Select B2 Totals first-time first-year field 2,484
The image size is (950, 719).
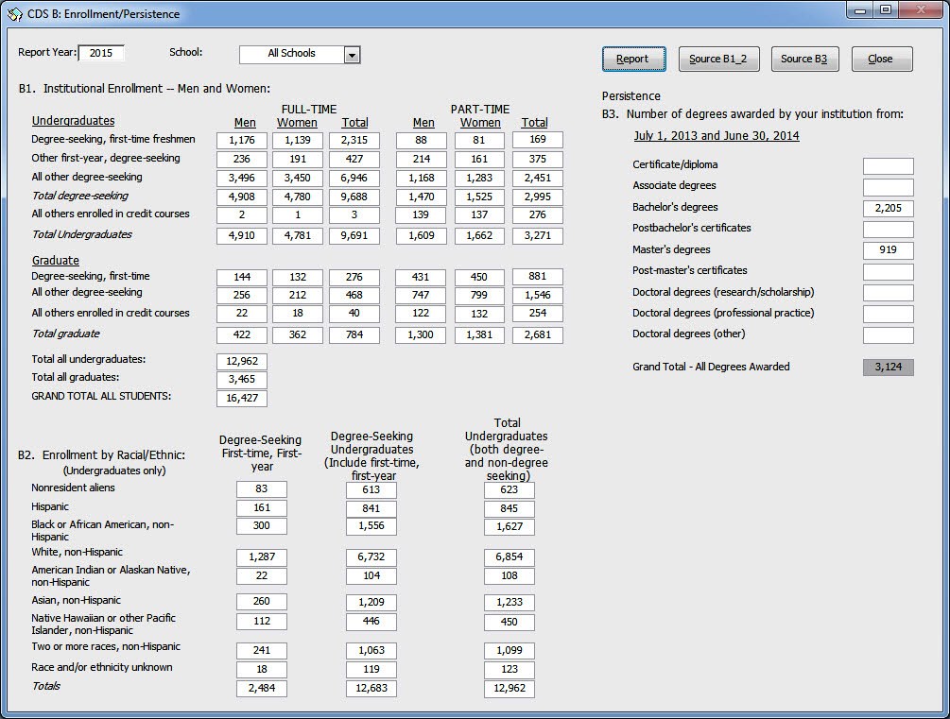click(262, 689)
